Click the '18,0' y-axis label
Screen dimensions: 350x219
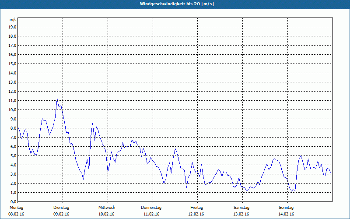[12, 36]
